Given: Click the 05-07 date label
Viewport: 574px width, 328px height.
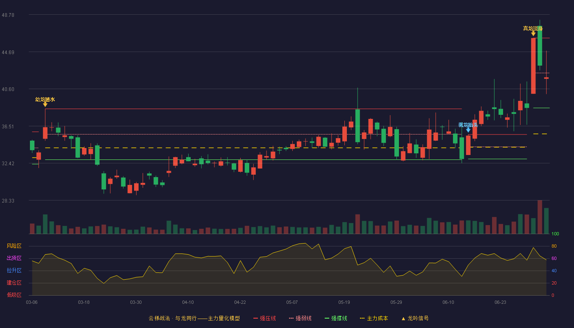Looking at the screenshot, I should (292, 302).
